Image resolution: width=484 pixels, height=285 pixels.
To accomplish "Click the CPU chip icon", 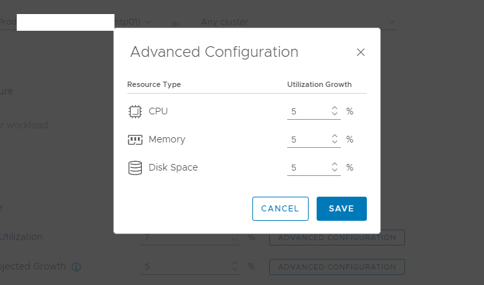I will click(135, 112).
